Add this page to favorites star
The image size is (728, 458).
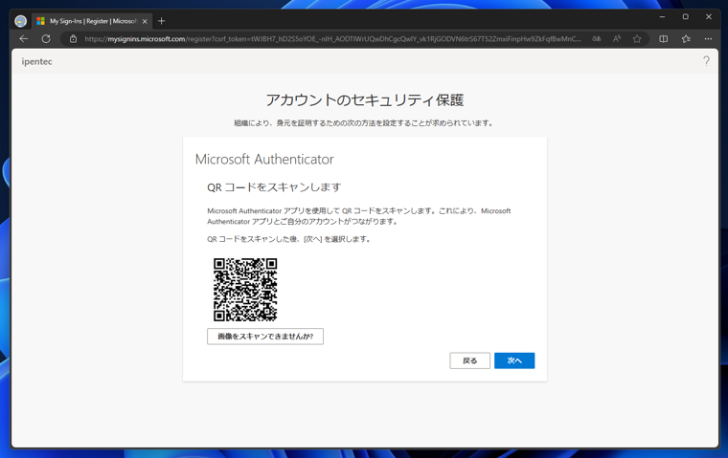tap(637, 39)
